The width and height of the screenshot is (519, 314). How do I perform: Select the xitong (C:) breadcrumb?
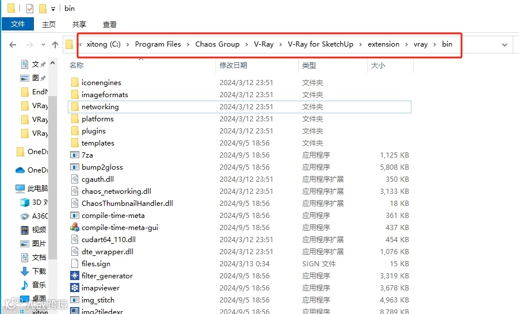click(103, 44)
